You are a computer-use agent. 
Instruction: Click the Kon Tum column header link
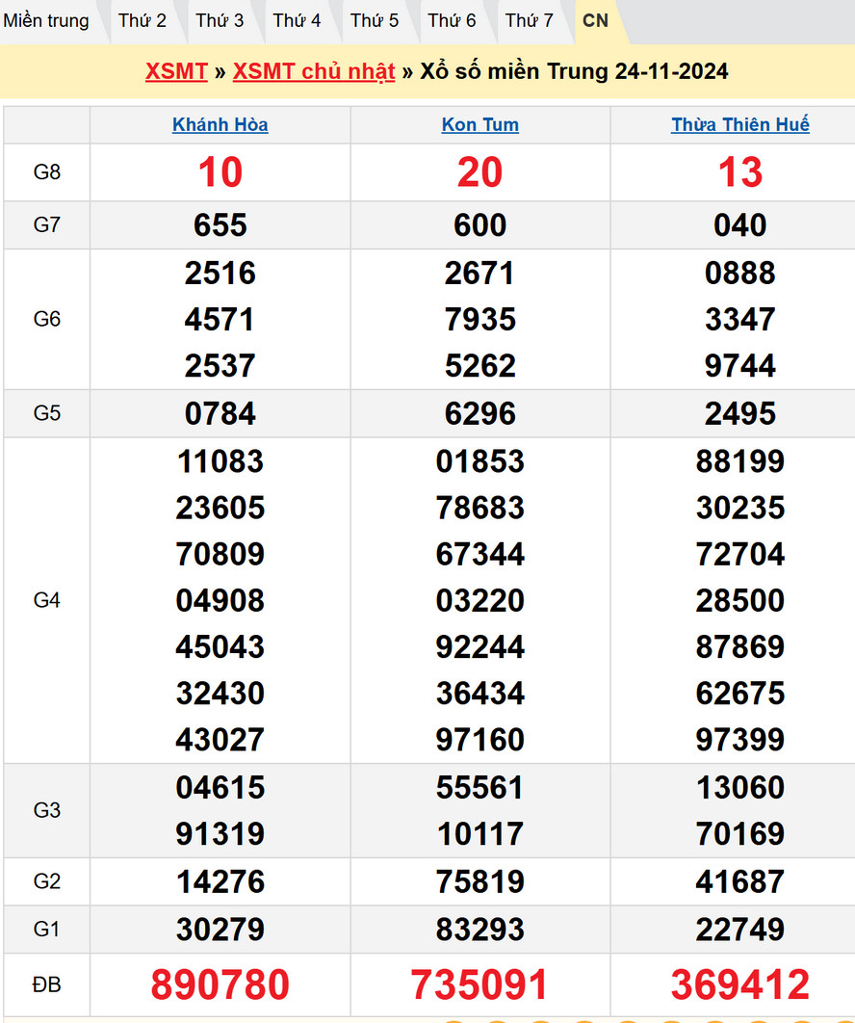[x=480, y=124]
